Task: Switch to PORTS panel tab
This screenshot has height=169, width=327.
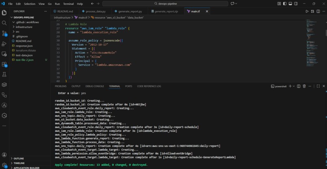Action: click(x=129, y=86)
